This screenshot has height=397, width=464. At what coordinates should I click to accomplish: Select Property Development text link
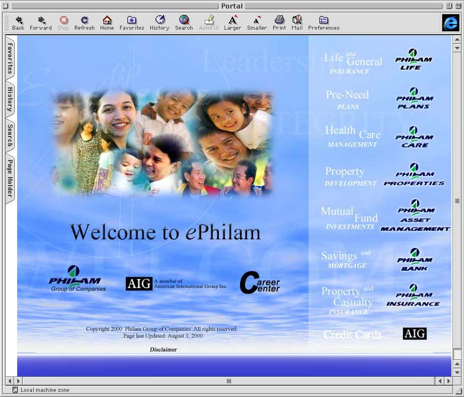(x=351, y=176)
